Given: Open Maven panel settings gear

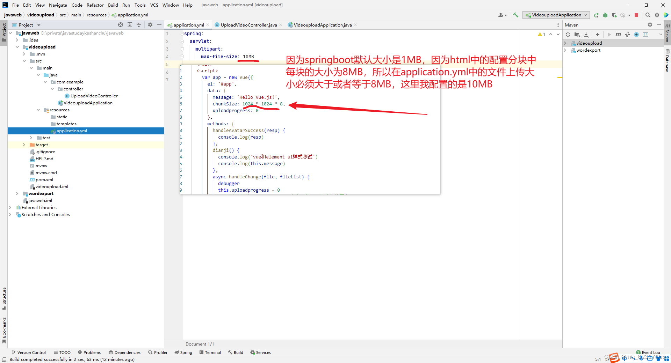Looking at the screenshot, I should (650, 25).
